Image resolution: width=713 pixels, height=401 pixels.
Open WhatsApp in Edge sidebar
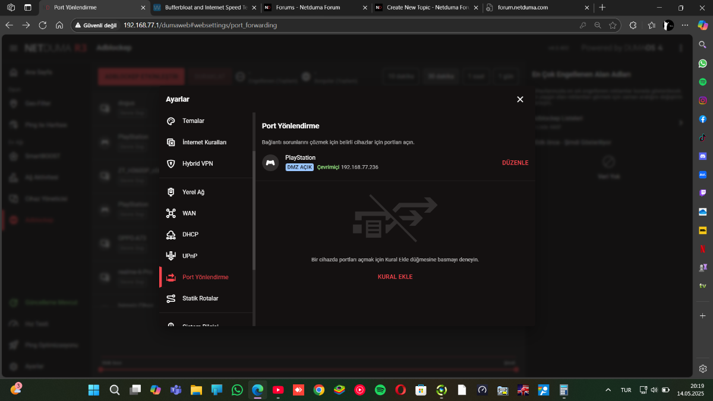(x=703, y=63)
